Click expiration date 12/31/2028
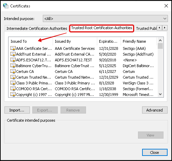Image resolution: width=172 pixels, height=161 pixels. [x=108, y=48]
